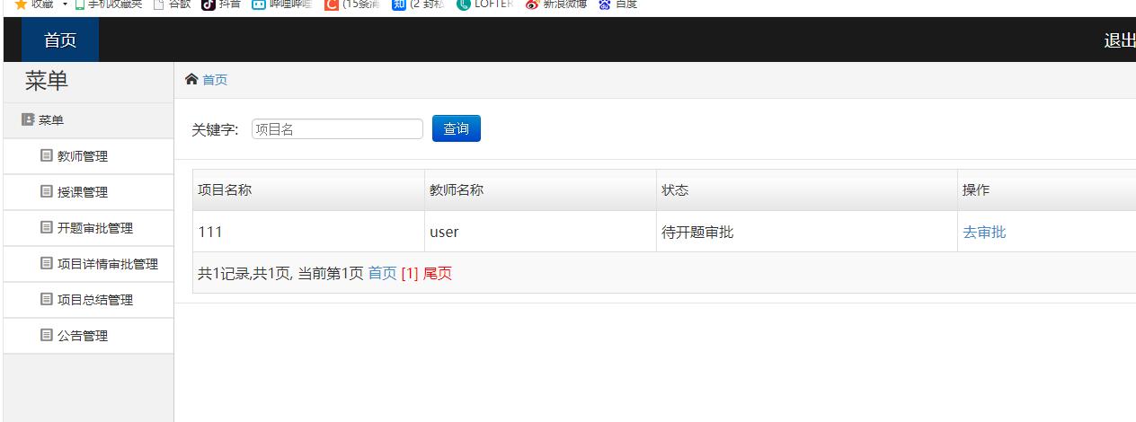The image size is (1136, 422).
Task: Open the 知乎 bookmark icon
Action: (x=399, y=4)
